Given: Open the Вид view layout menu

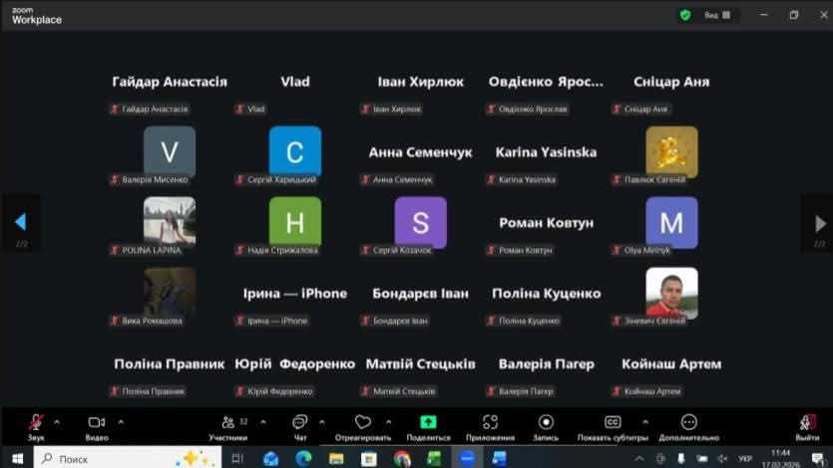Looking at the screenshot, I should point(718,15).
